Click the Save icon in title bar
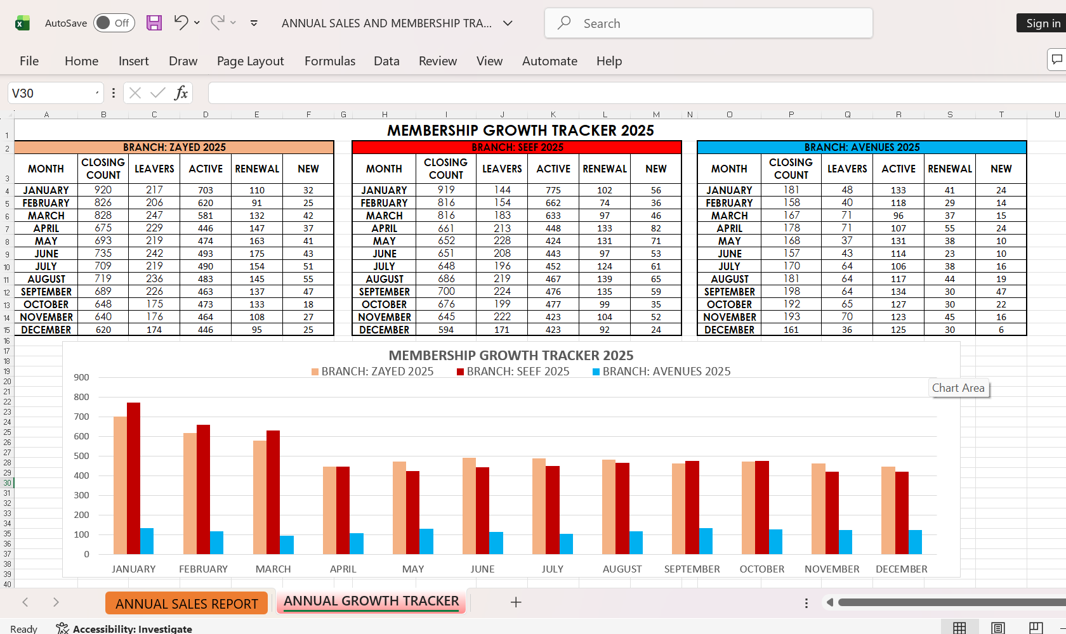 [x=154, y=23]
